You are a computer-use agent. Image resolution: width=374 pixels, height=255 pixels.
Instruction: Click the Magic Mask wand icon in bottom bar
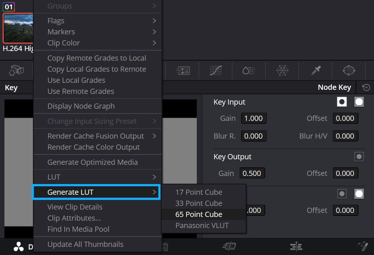pos(363,246)
